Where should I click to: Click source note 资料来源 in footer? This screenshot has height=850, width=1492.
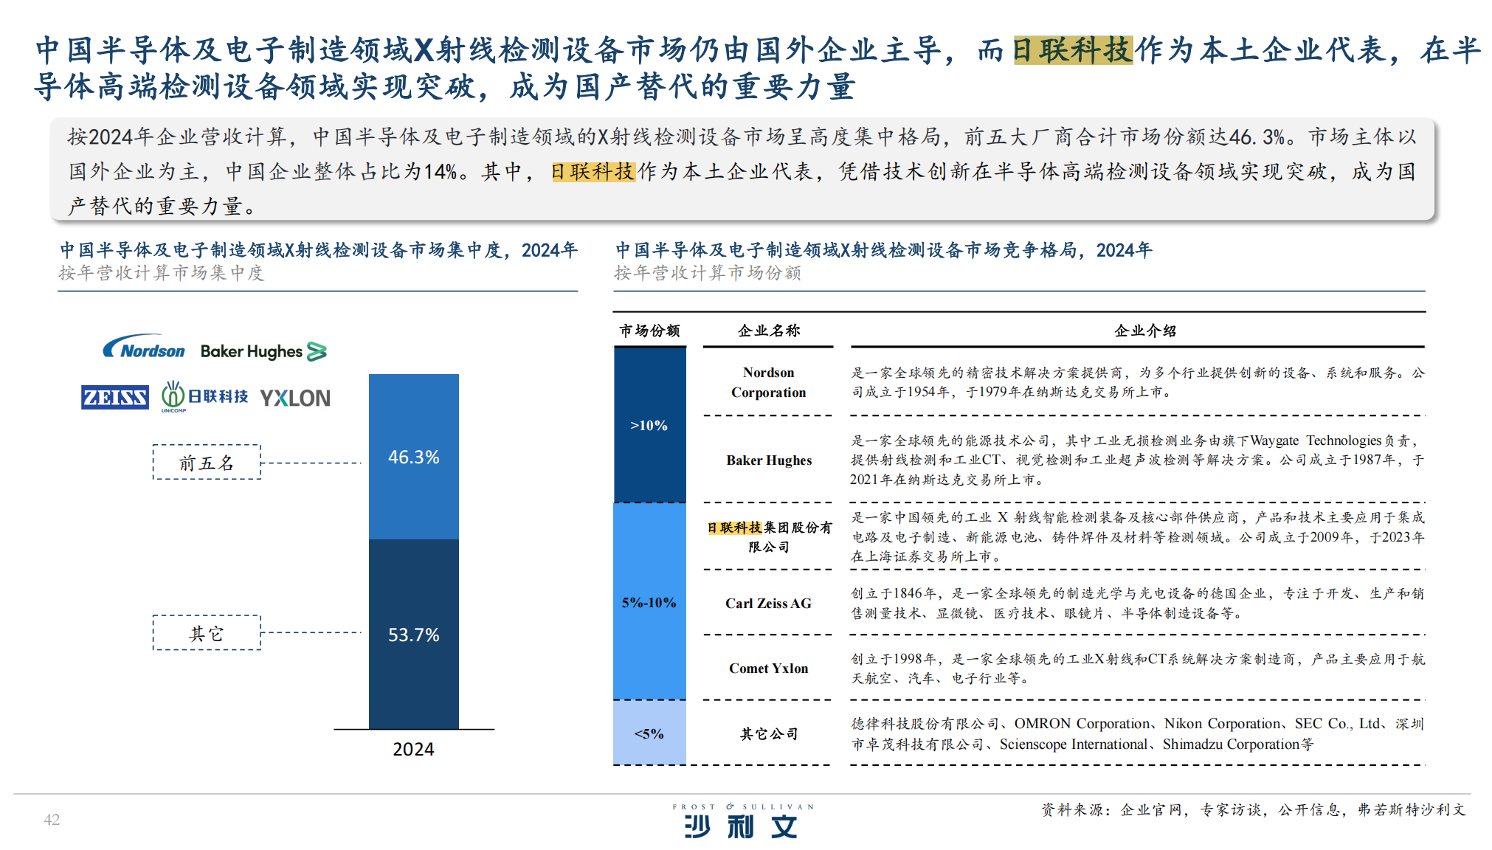1254,809
